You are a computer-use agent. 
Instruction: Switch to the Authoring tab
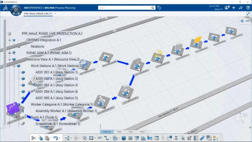[107, 132]
